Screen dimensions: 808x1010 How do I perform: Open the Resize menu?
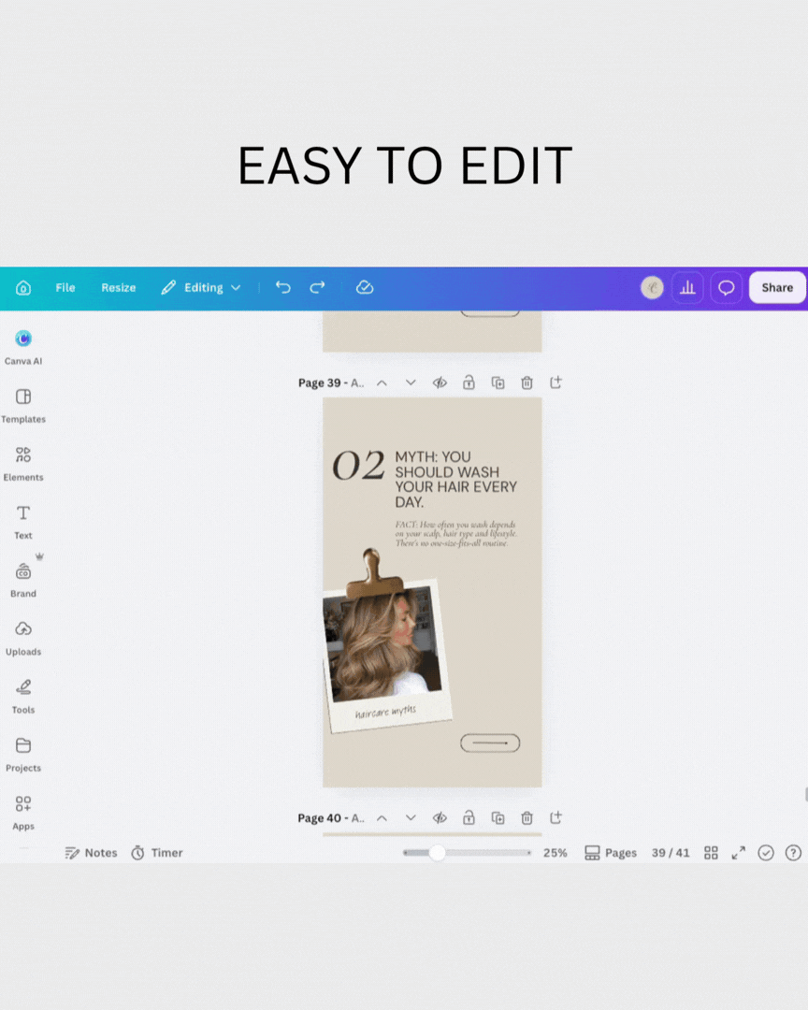pos(119,288)
